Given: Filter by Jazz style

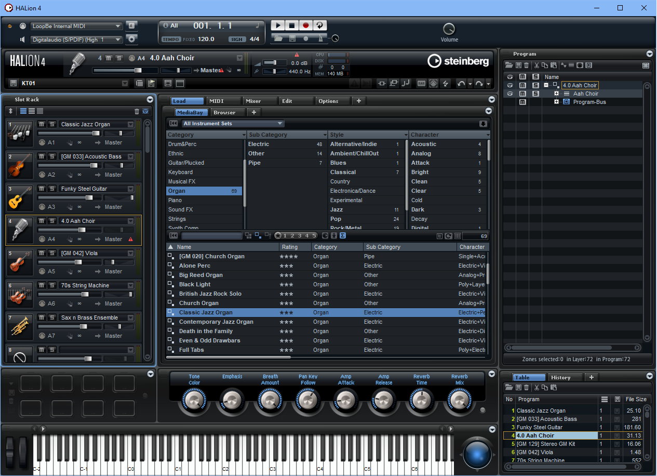Looking at the screenshot, I should (366, 209).
